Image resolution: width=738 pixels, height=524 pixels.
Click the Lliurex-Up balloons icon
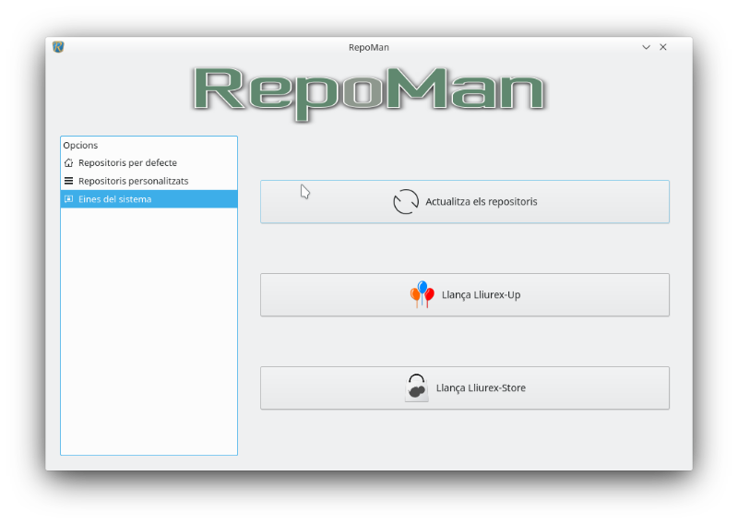click(422, 294)
